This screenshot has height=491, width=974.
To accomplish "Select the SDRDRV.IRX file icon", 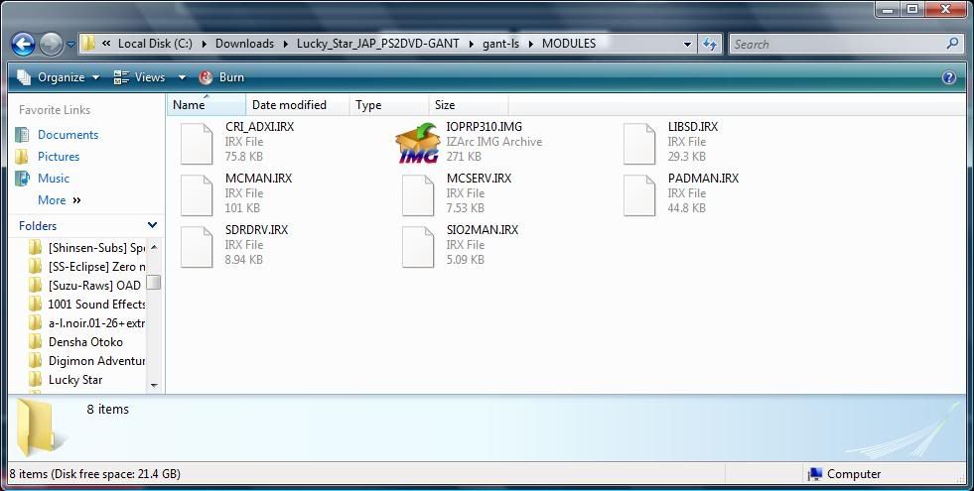I will click(x=197, y=246).
